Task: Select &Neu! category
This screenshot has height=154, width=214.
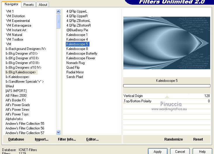Action: coord(10,86)
